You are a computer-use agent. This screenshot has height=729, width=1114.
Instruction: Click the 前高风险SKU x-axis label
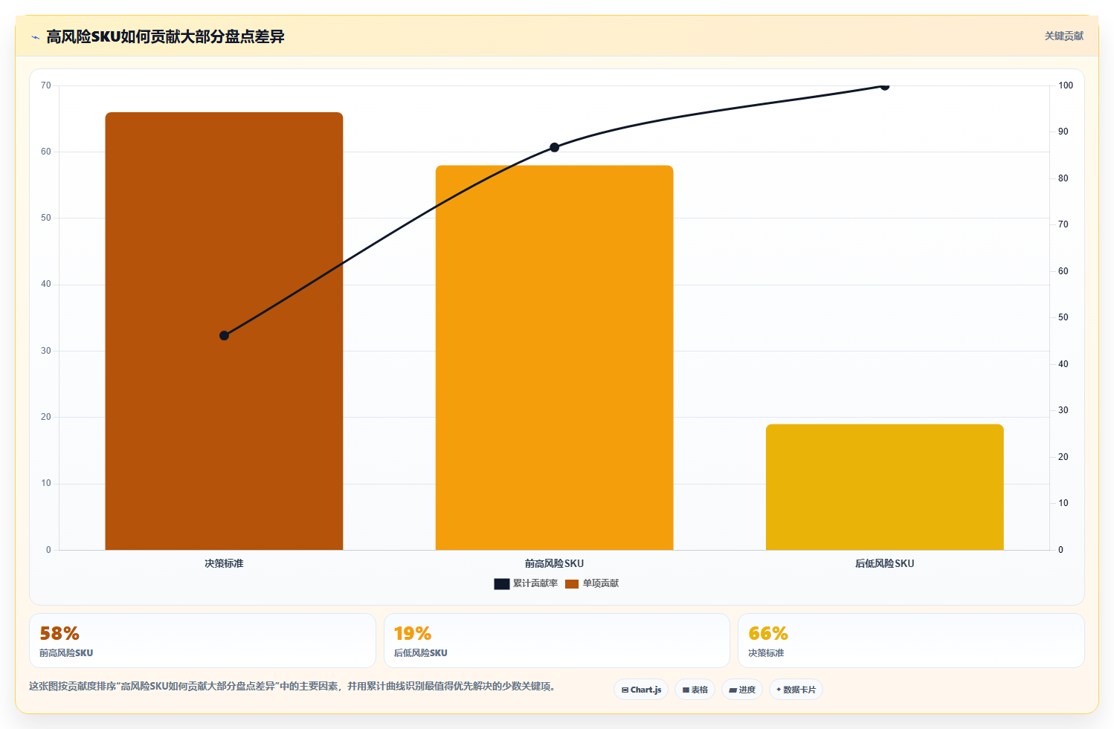pos(554,563)
